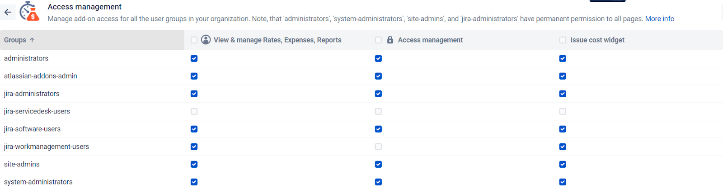Viewport: 723px width, 189px height.
Task: Enable View & manage Rates for jira-servicedesk-users
Action: coord(194,111)
